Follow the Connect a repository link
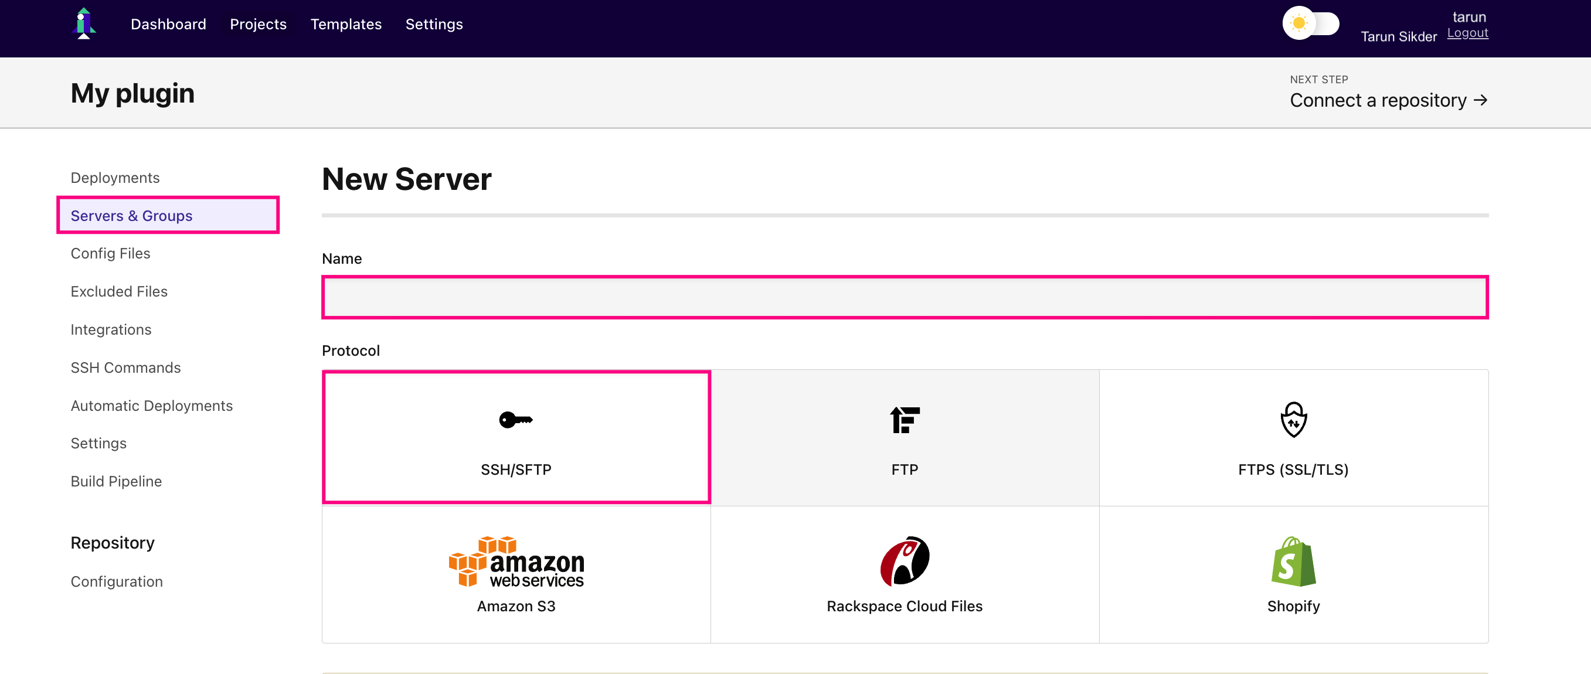Screen dimensions: 1591x674 [1388, 100]
